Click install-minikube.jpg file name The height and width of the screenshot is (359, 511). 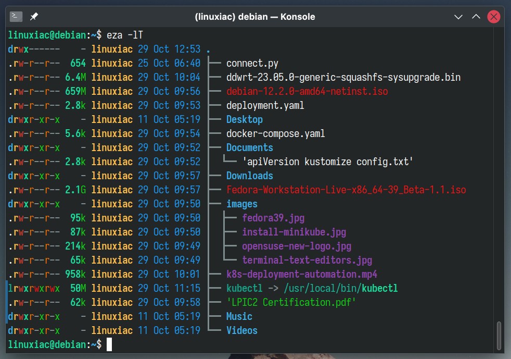pos(294,232)
